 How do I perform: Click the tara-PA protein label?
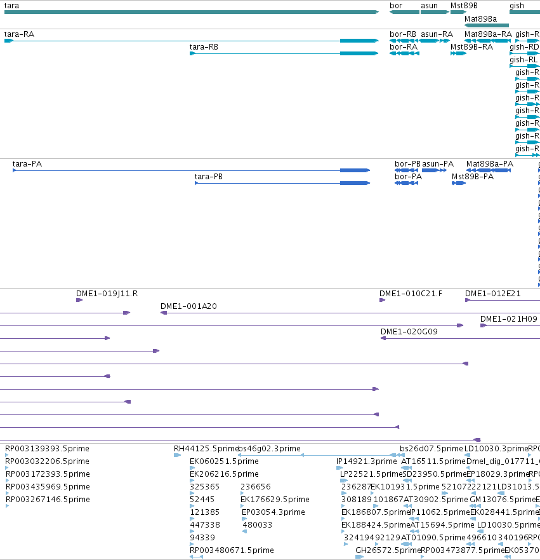pos(27,164)
